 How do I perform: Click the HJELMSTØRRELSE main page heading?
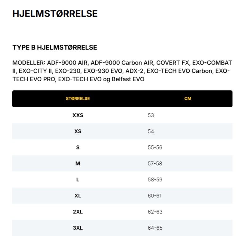tap(55, 14)
